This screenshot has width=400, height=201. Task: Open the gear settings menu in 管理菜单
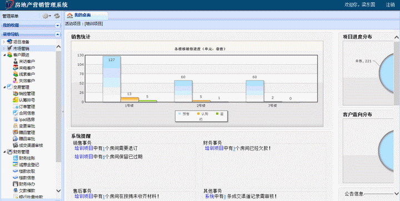pyautogui.click(x=46, y=16)
